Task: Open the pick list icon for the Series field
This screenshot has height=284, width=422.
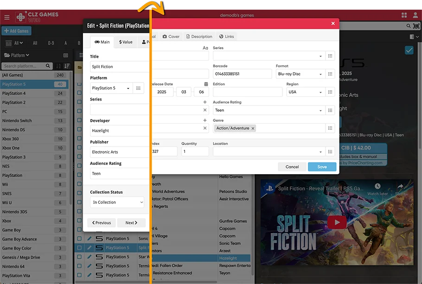Action: [330, 56]
